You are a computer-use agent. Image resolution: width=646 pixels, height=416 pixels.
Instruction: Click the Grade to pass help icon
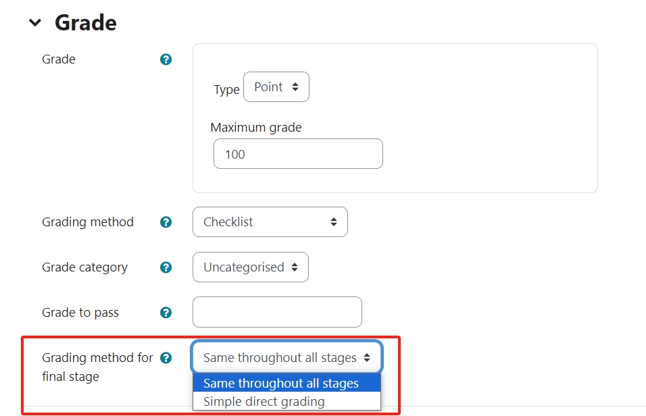(166, 312)
